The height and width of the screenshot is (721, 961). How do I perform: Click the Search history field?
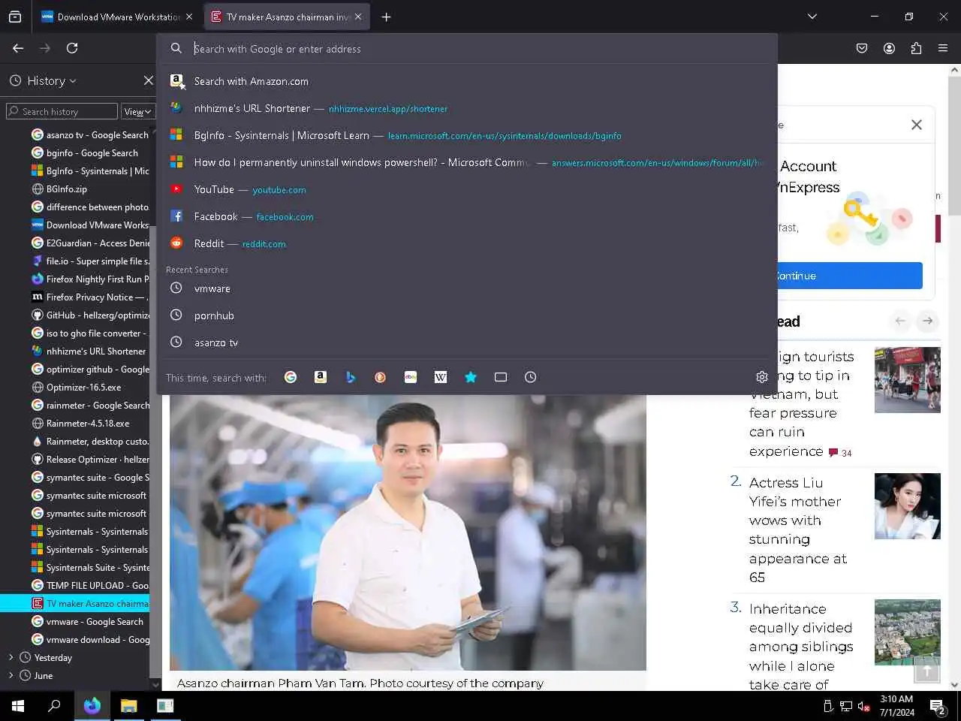pos(62,111)
